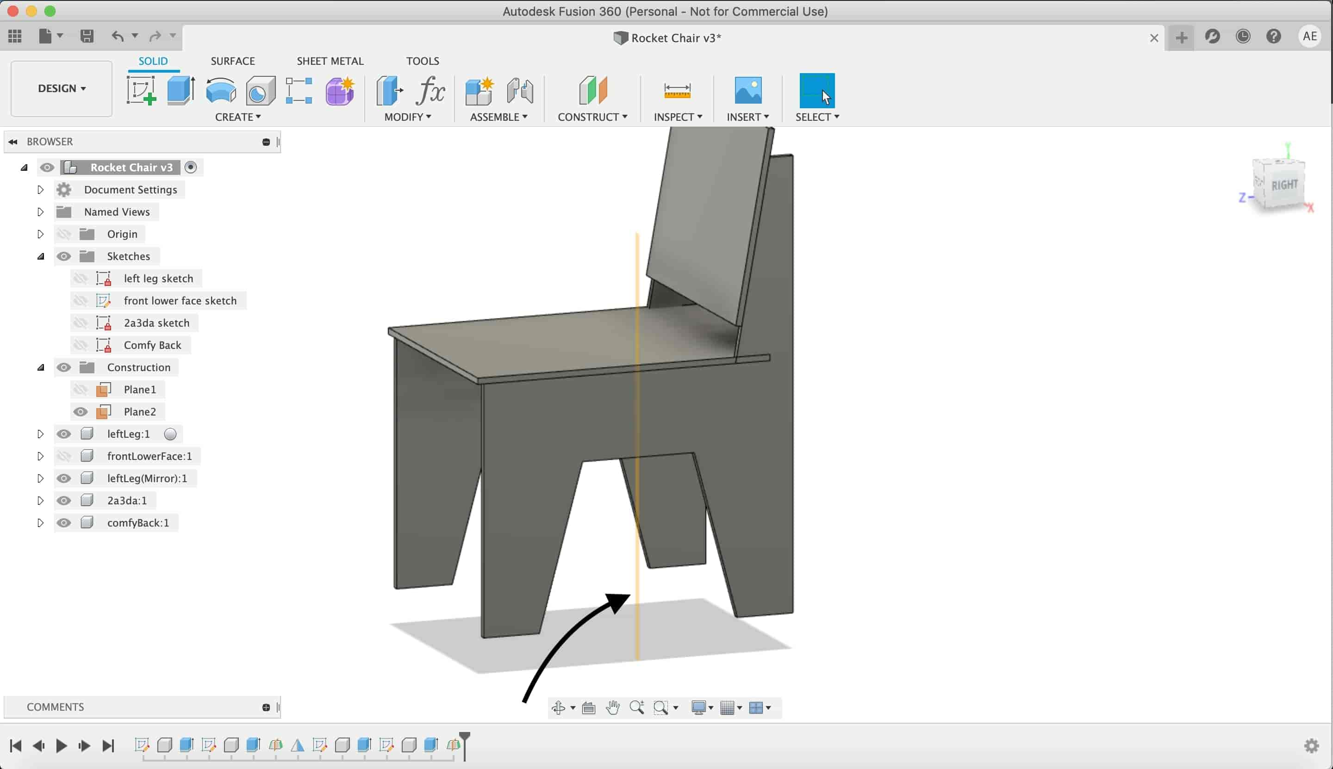Click the Create Sketch tool icon
The height and width of the screenshot is (769, 1333).
(x=141, y=90)
